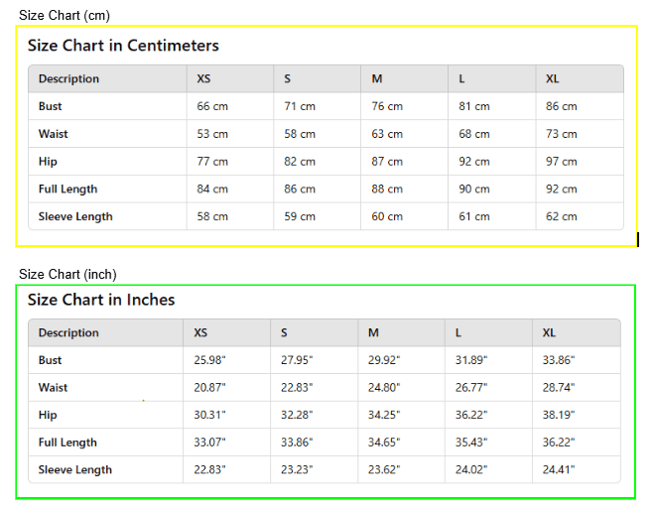653x507 pixels.
Task: Click the 71 cm Bust cell for size S
Action: [x=300, y=106]
